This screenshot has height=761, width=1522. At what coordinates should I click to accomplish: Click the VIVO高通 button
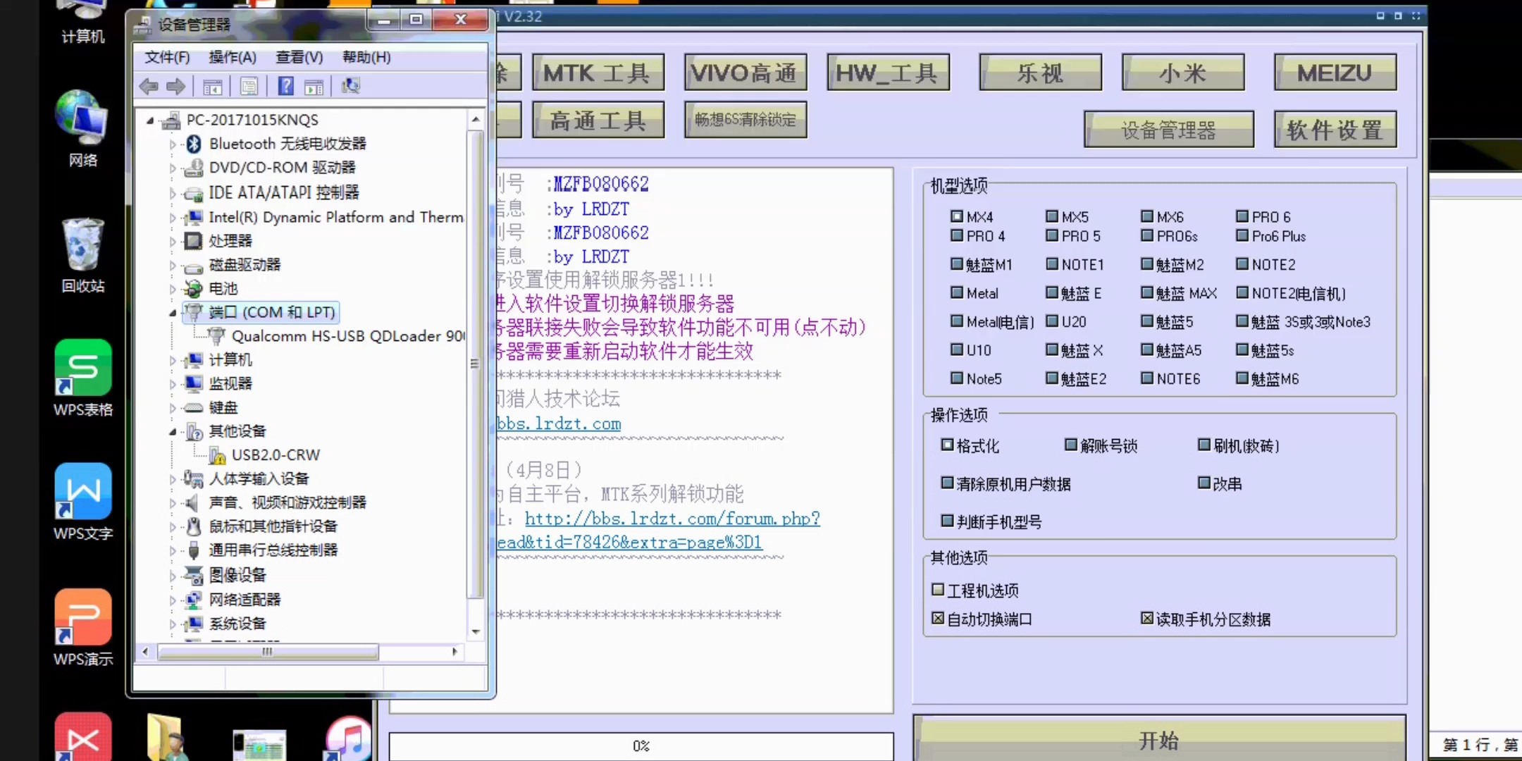pyautogui.click(x=745, y=73)
